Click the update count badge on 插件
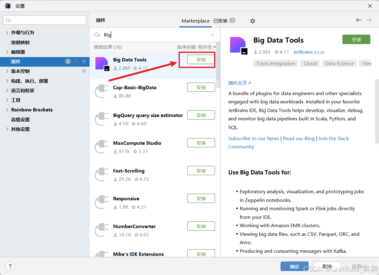Image resolution: width=379 pixels, height=275 pixels. pos(68,61)
